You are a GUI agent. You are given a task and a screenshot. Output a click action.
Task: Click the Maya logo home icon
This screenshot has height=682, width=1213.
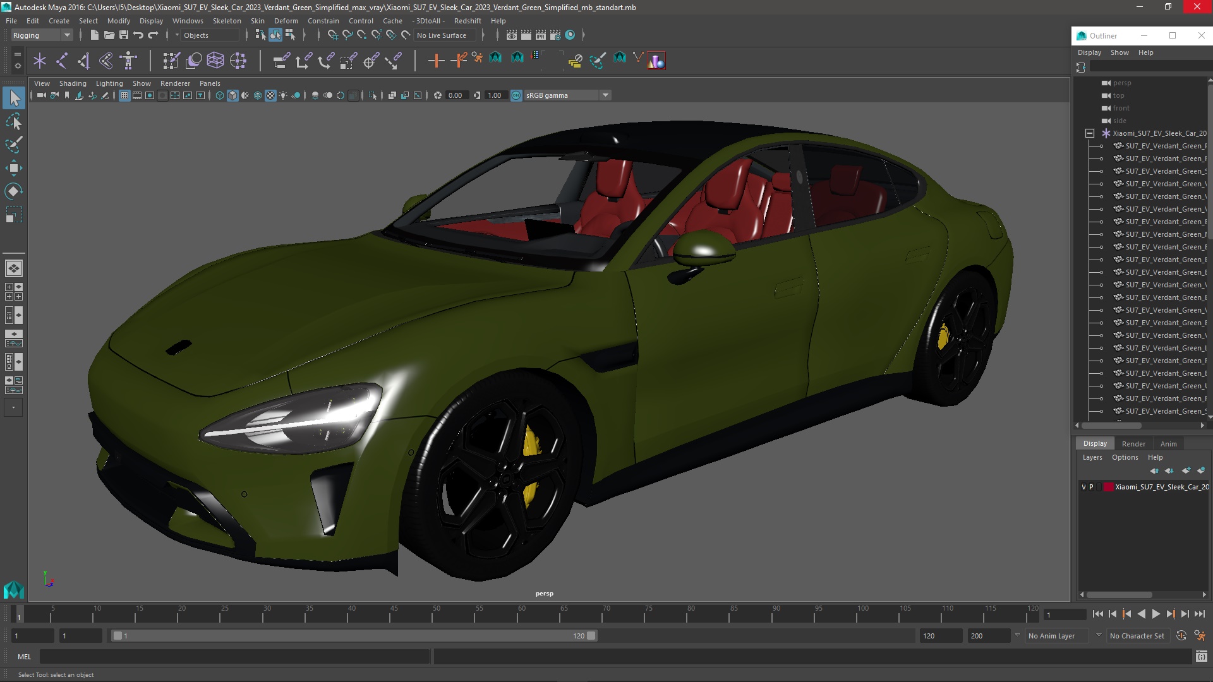(13, 589)
